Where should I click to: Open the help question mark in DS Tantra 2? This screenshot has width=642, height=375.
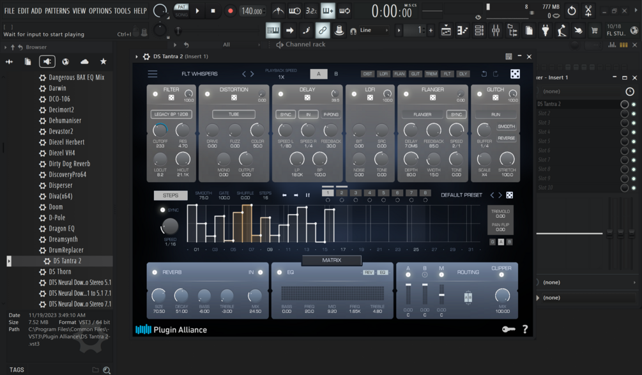click(525, 329)
